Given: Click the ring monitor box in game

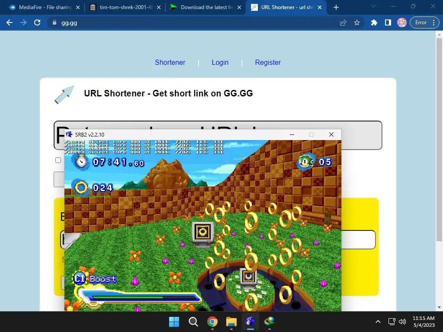Looking at the screenshot, I should (x=202, y=234).
